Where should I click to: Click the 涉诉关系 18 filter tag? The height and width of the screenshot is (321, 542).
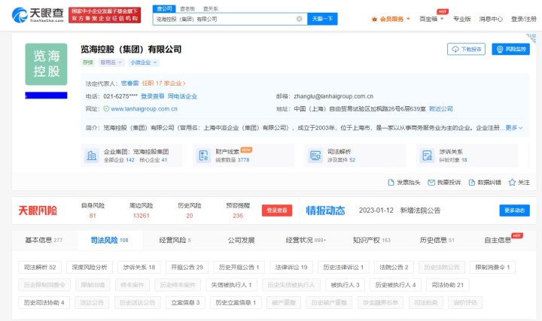point(139,267)
